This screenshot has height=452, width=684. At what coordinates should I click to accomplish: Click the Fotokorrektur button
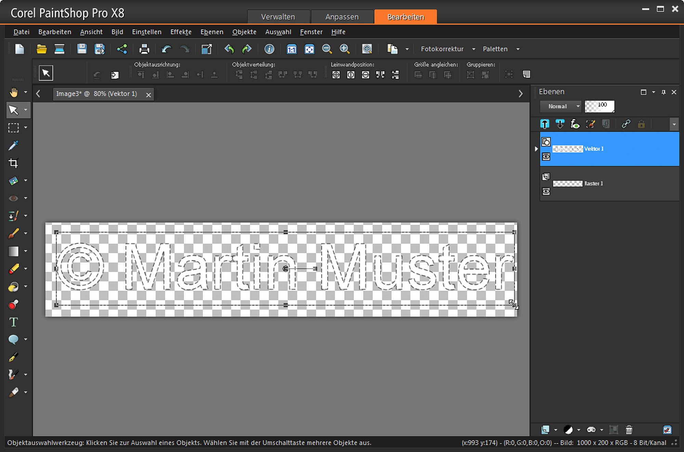click(x=442, y=49)
